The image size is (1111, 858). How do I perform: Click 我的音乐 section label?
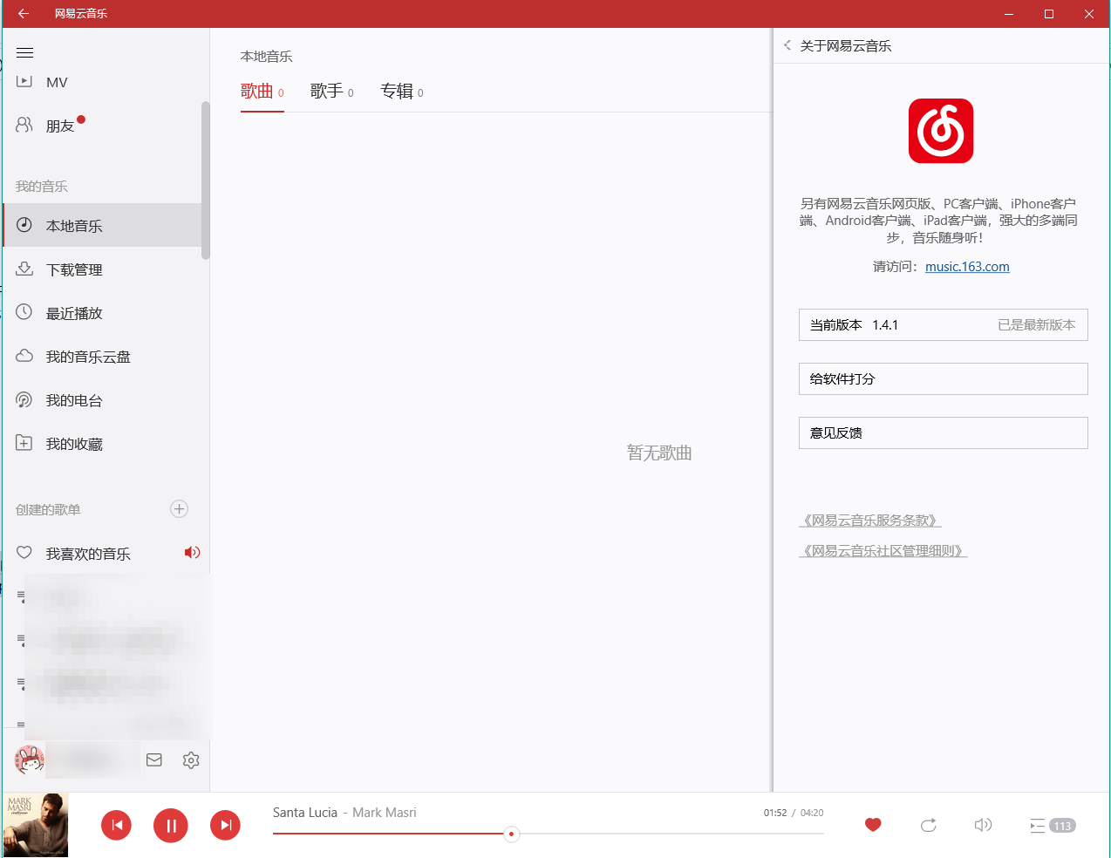point(42,187)
